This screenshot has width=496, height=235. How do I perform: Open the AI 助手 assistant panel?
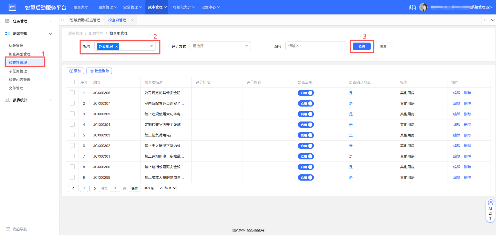click(x=490, y=210)
